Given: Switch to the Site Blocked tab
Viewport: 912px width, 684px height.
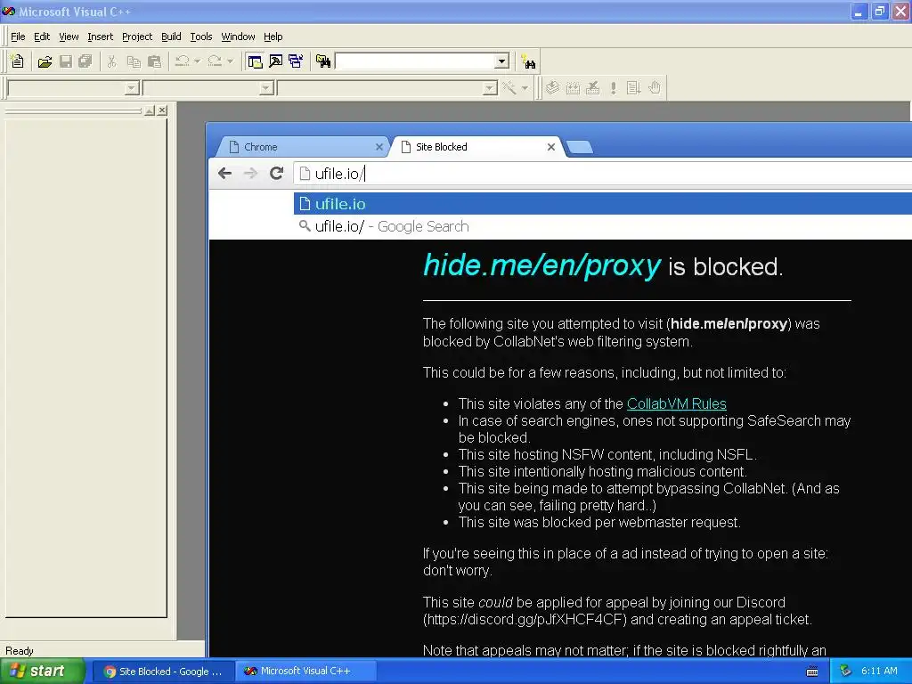Looking at the screenshot, I should (474, 147).
